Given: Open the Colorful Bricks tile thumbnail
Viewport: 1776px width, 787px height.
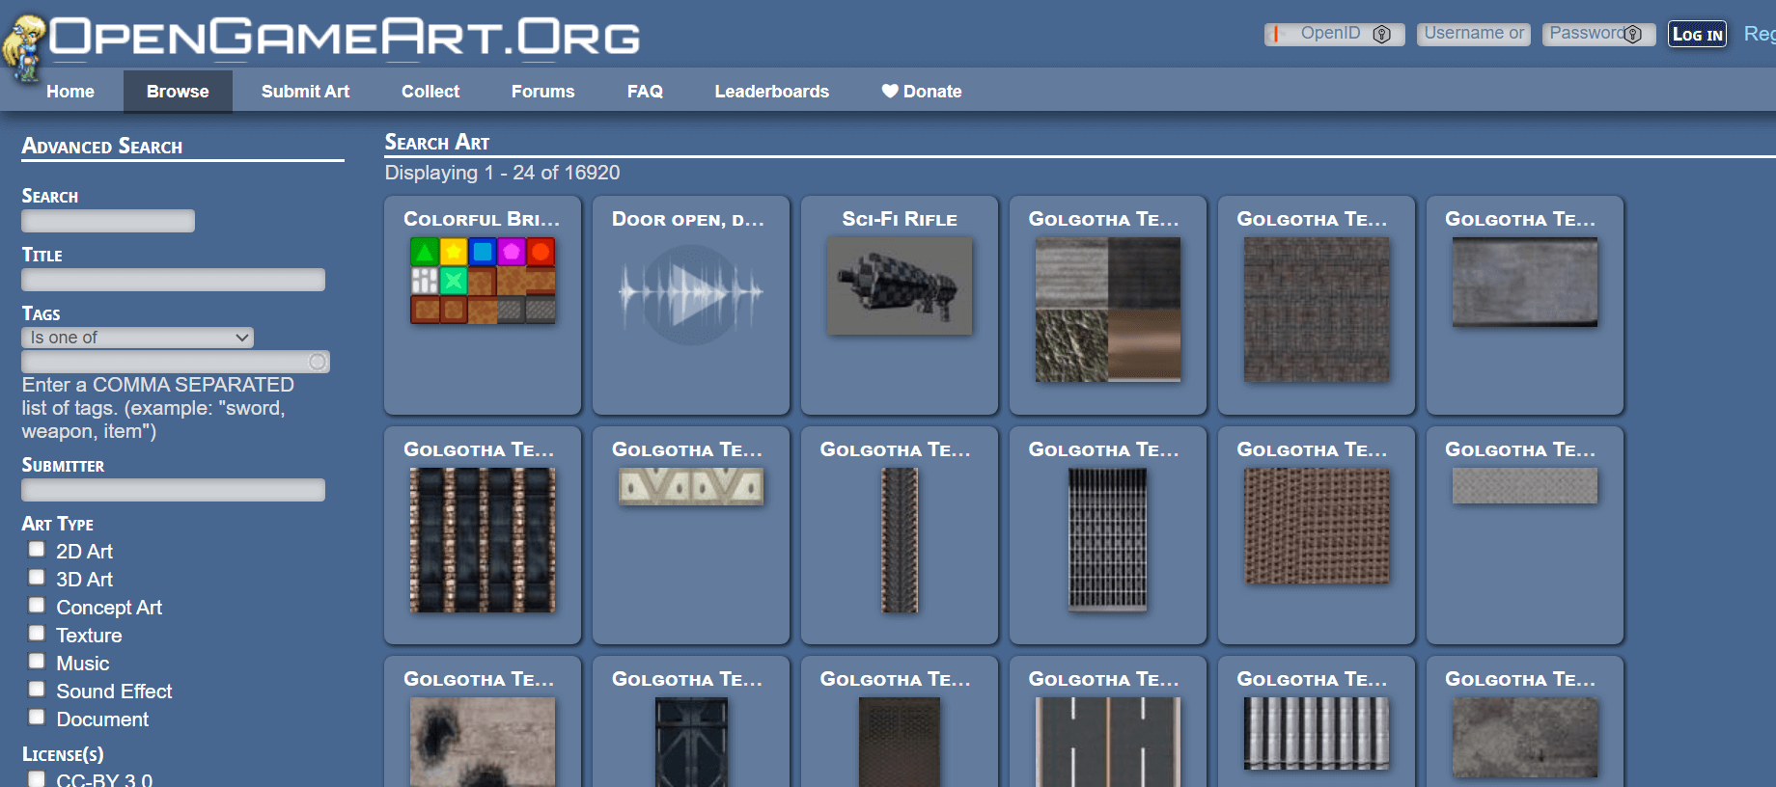Looking at the screenshot, I should tap(483, 281).
